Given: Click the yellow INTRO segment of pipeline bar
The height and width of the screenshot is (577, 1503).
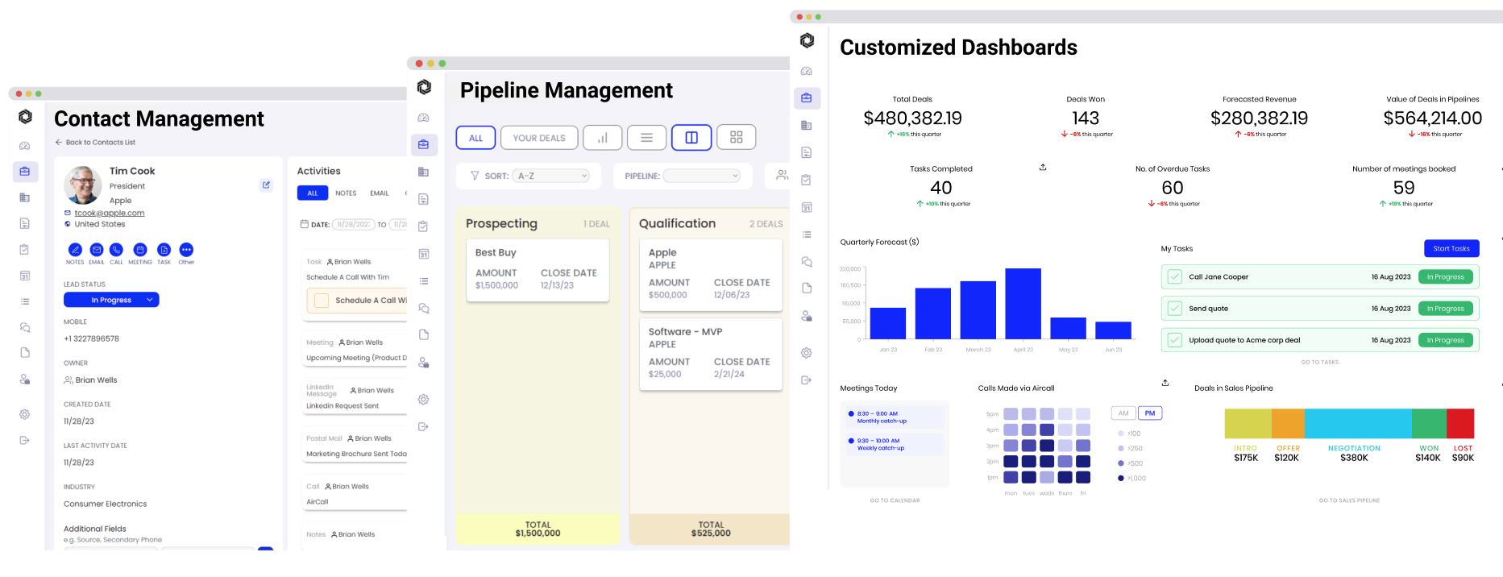Looking at the screenshot, I should pos(1248,424).
